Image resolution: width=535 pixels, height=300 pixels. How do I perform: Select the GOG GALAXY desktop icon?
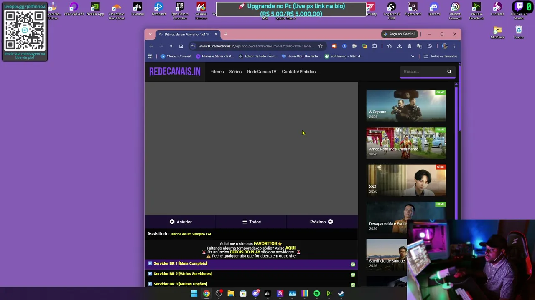[74, 10]
